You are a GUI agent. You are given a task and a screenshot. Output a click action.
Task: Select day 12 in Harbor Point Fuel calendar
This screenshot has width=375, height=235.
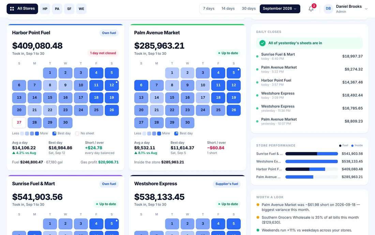[112, 85]
